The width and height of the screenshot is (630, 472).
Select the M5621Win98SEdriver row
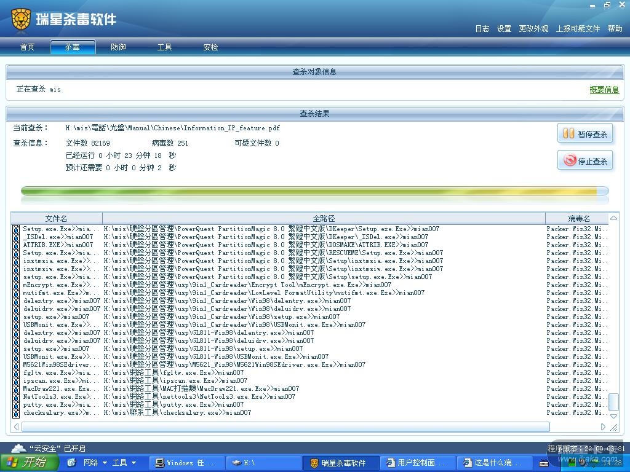310,365
